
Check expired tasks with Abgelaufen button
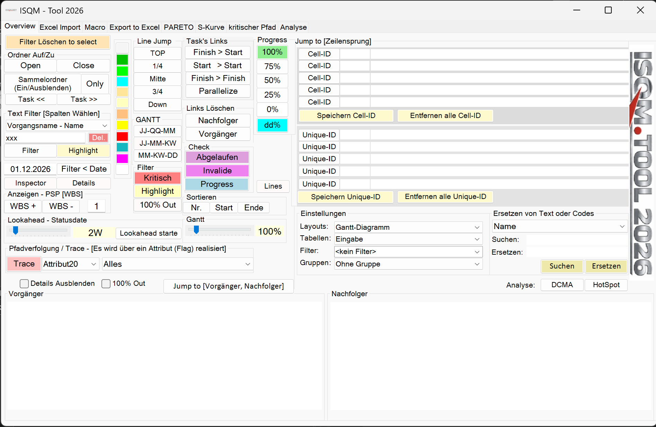(x=217, y=157)
